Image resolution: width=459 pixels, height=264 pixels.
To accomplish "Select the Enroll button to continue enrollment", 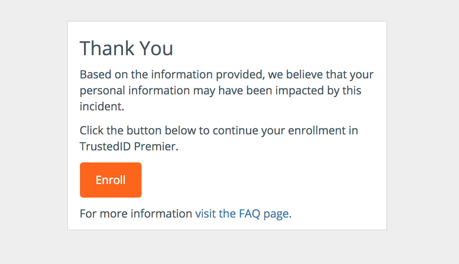I will click(110, 180).
